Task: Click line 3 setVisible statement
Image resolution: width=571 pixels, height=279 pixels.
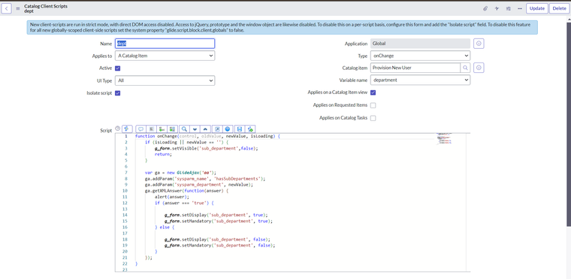Action: click(206, 148)
